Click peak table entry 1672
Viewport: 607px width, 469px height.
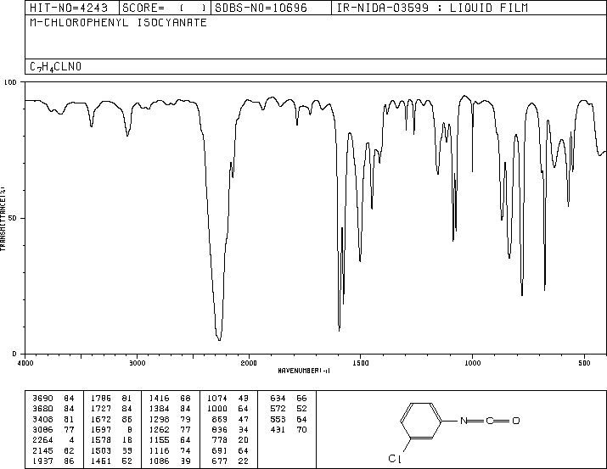101,419
